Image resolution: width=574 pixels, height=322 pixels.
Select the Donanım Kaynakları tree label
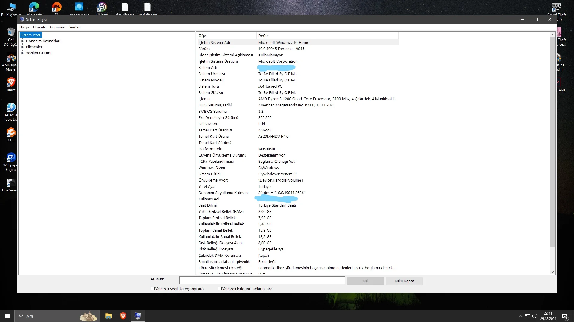(x=43, y=41)
